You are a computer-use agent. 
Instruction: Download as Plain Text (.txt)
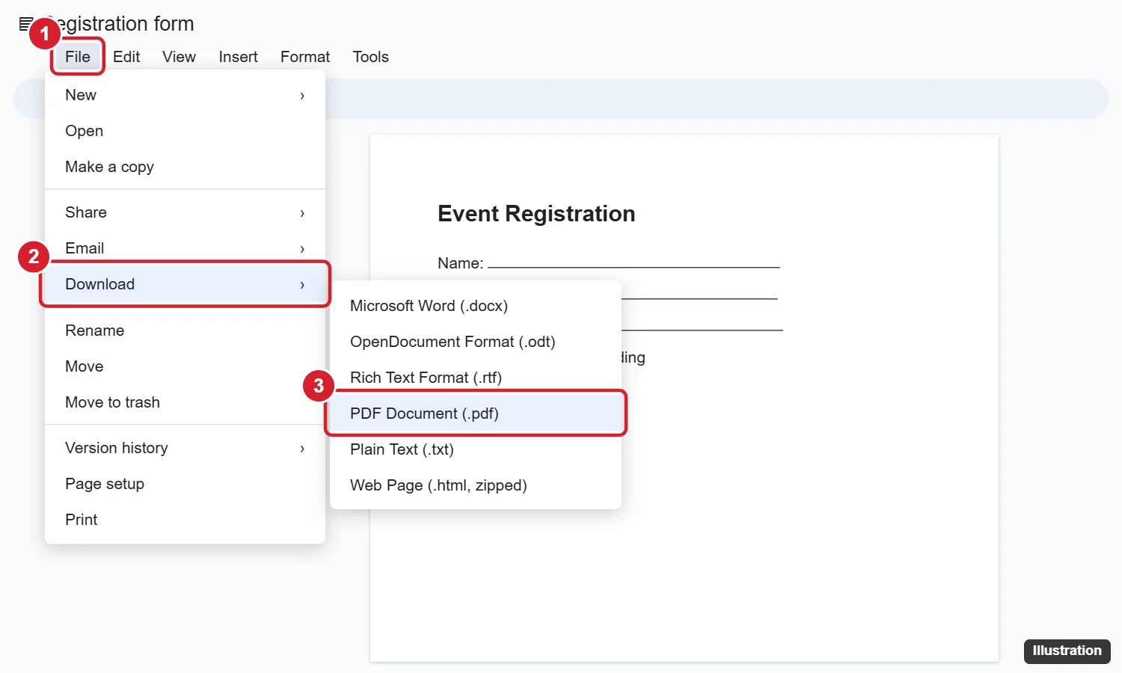pos(476,449)
